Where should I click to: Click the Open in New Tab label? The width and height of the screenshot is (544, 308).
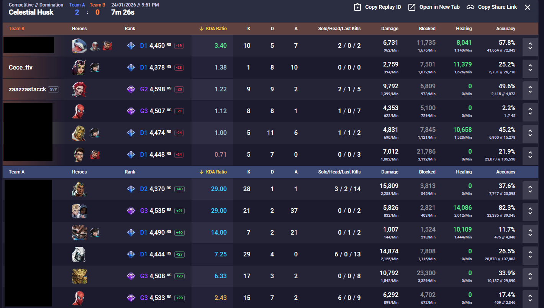439,7
